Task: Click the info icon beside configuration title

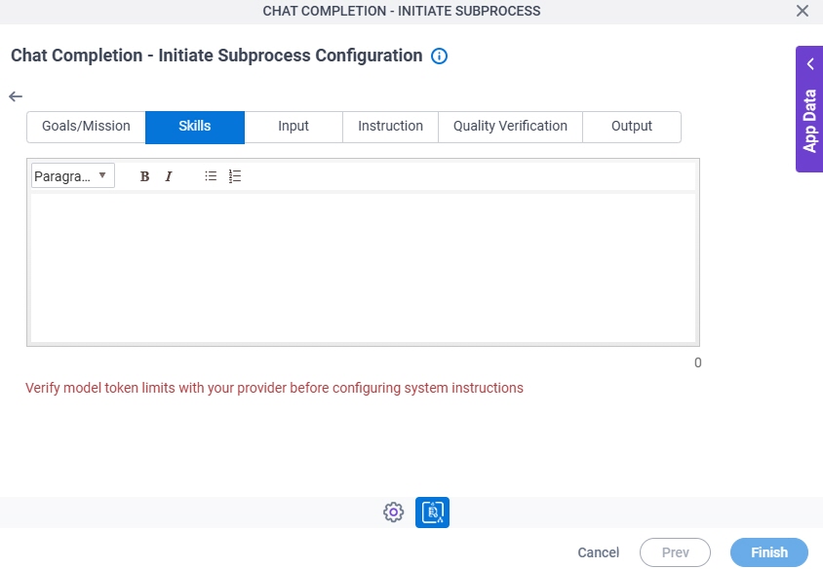Action: pyautogui.click(x=439, y=57)
